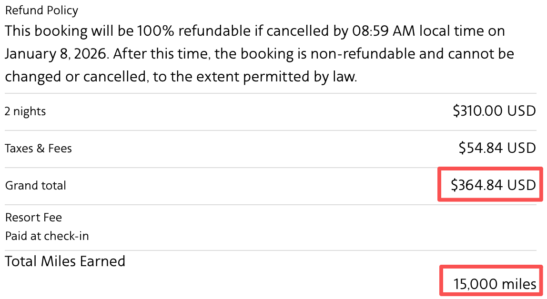Click the Refund Policy heading

pyautogui.click(x=41, y=10)
